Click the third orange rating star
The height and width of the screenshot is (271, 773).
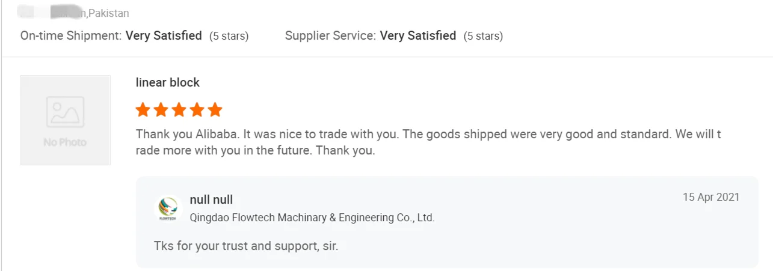coord(179,110)
